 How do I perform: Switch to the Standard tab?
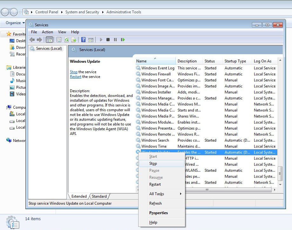pyautogui.click(x=99, y=196)
